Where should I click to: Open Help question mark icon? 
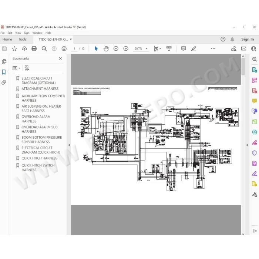point(223,39)
